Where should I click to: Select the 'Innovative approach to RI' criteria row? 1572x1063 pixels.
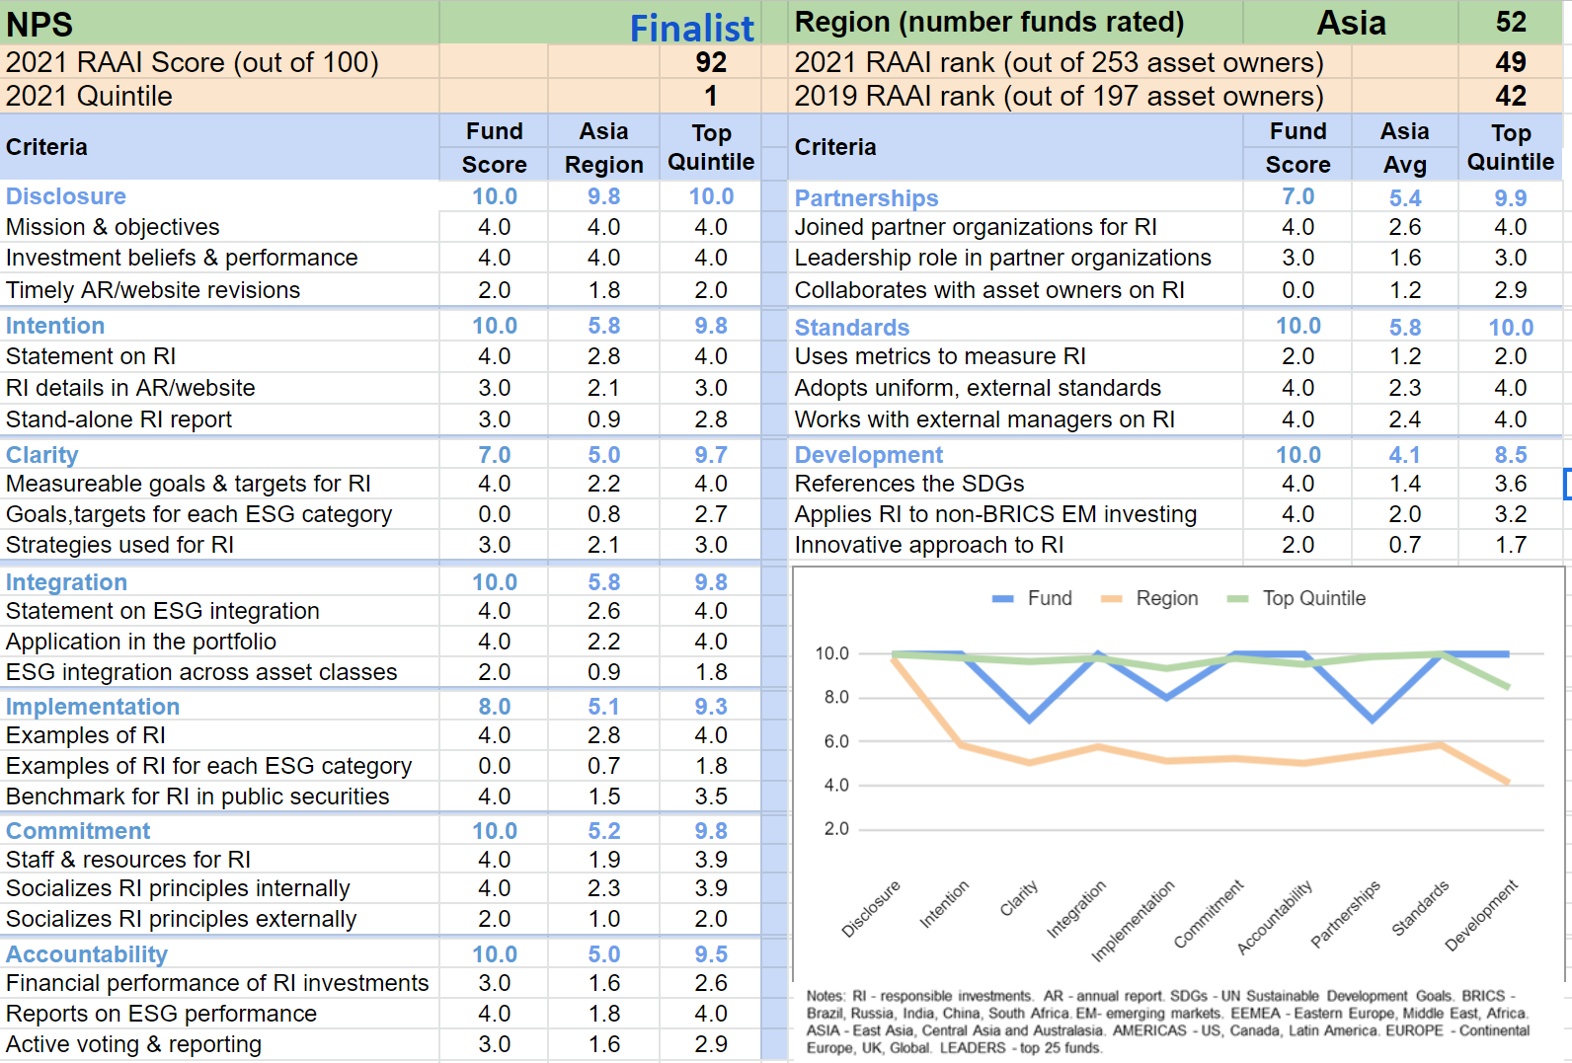[929, 545]
